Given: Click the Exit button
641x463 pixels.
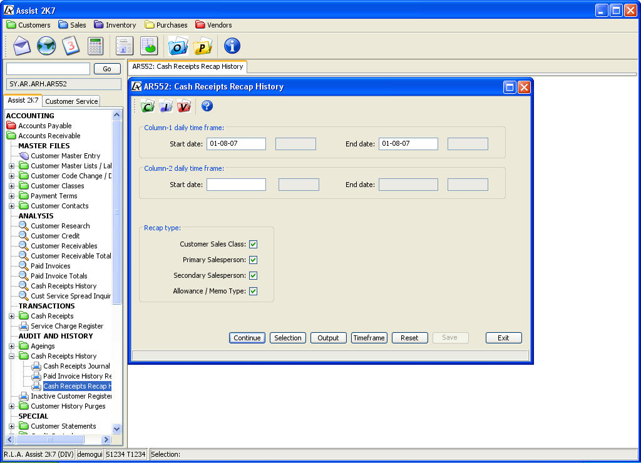Looking at the screenshot, I should click(x=503, y=338).
